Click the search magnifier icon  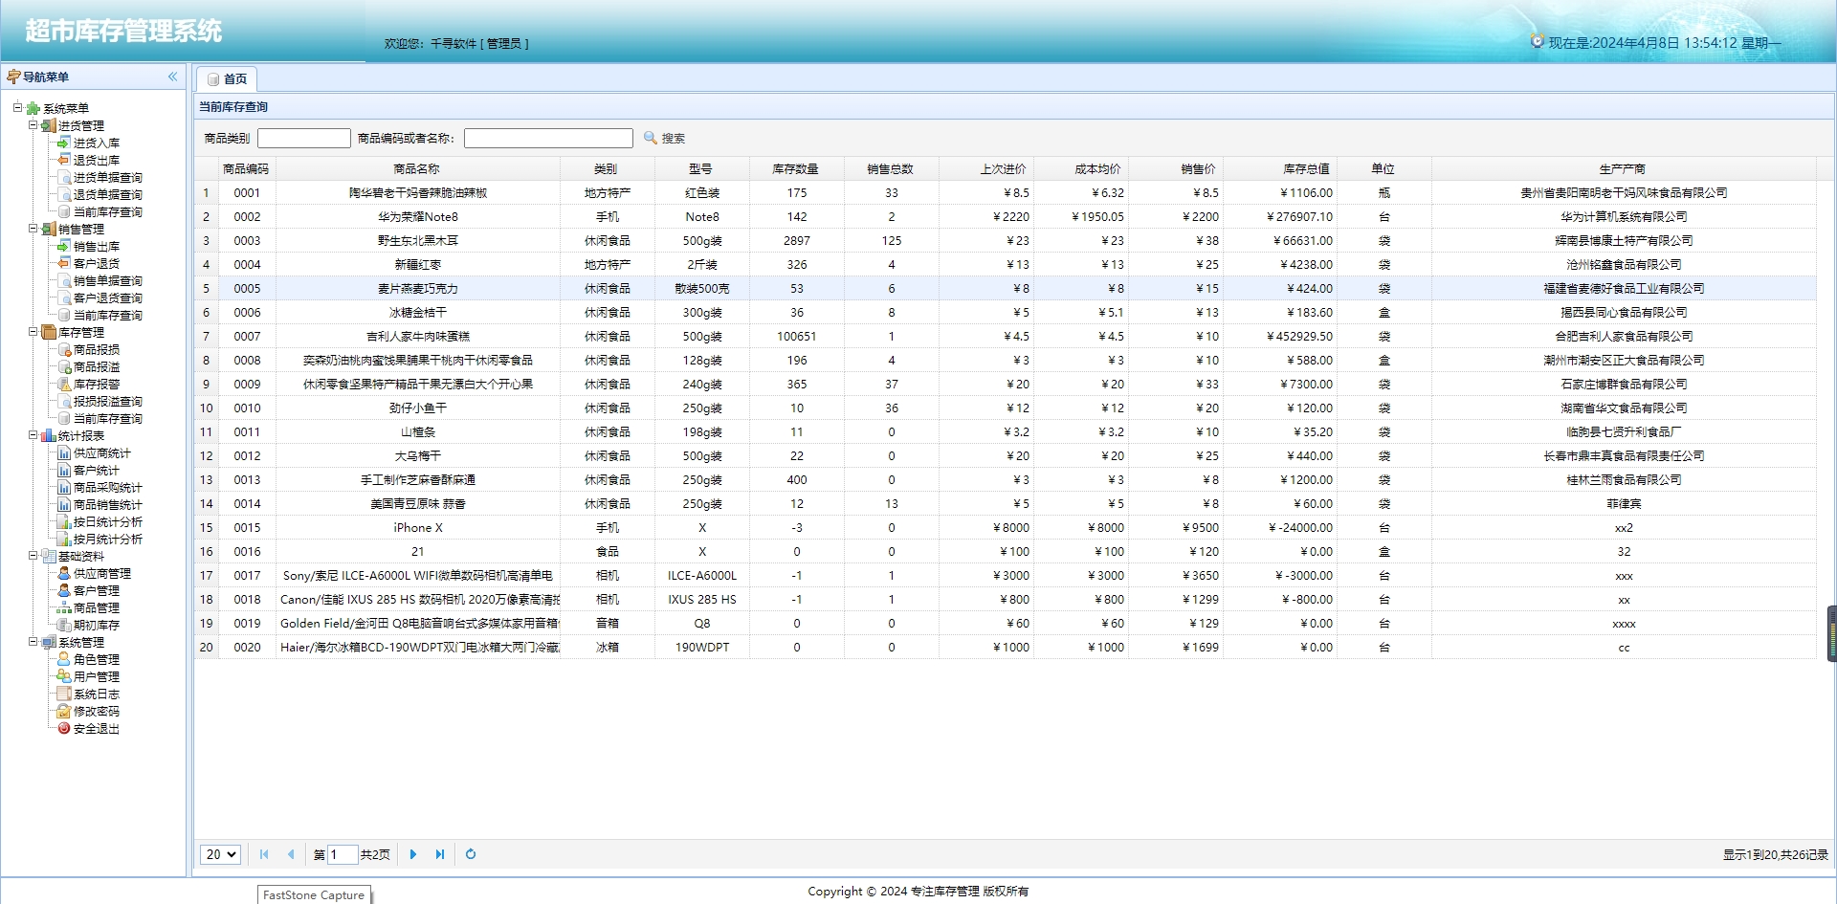tap(651, 138)
